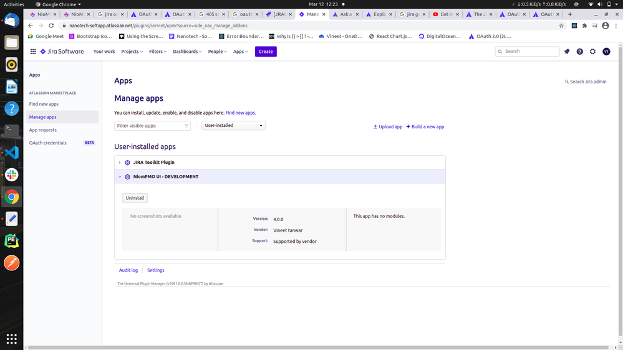Open Terminal from the dock
The image size is (623, 350).
coord(11,130)
